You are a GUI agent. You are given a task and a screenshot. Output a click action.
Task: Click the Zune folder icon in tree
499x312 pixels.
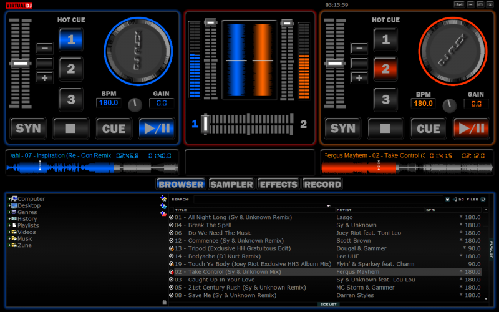coord(14,245)
